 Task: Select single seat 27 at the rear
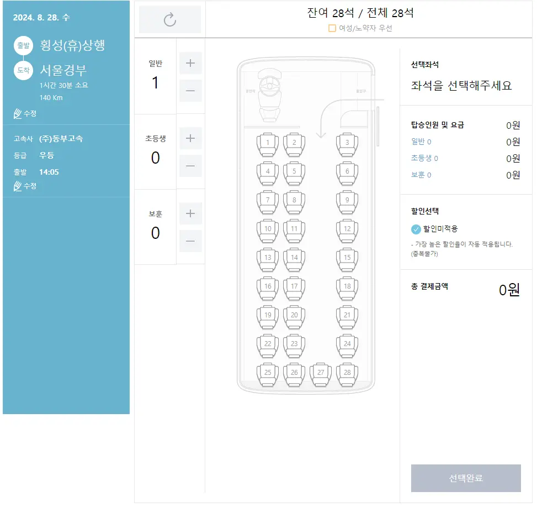point(321,373)
